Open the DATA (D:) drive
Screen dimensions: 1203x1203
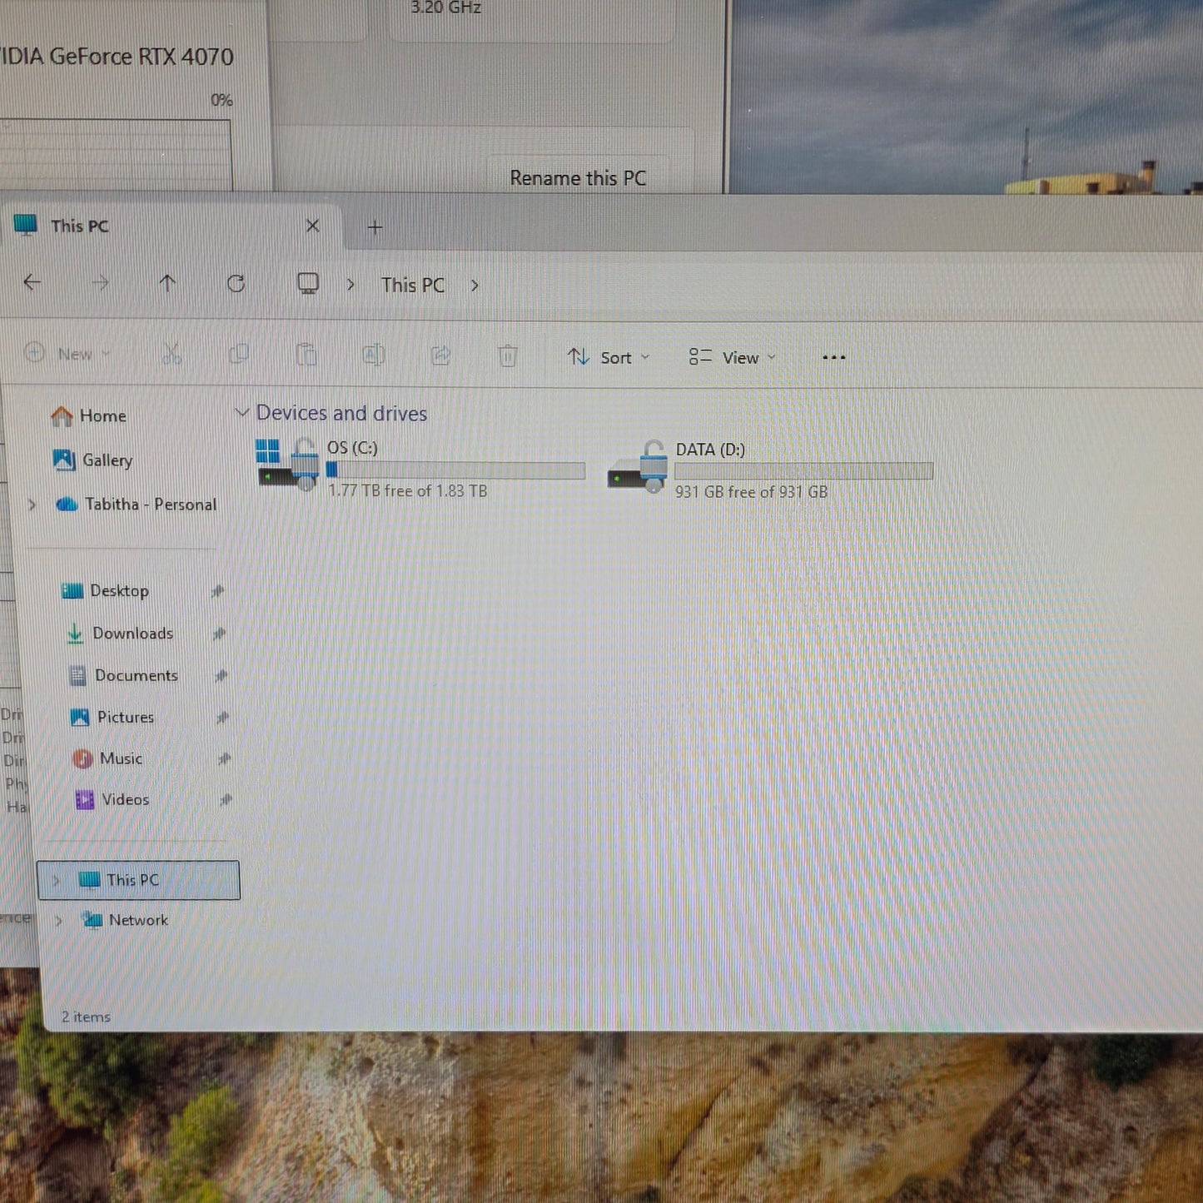(x=709, y=450)
